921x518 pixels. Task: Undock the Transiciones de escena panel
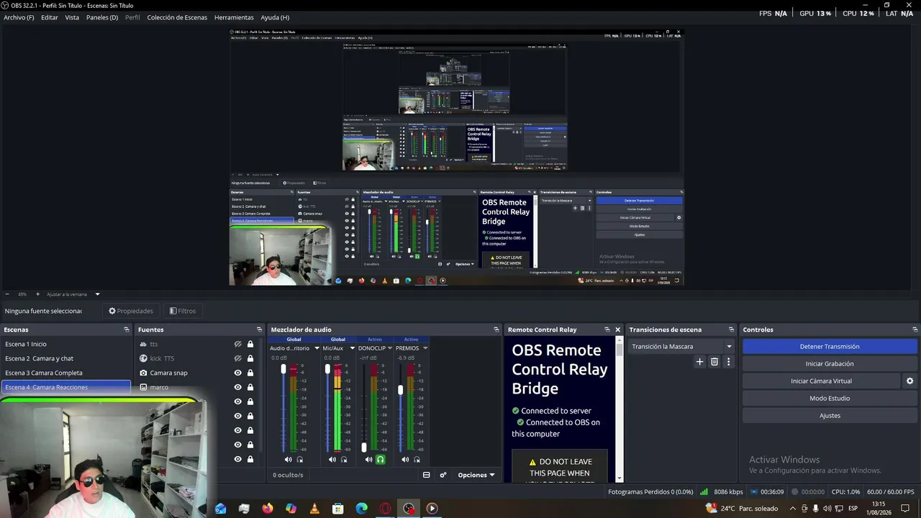[731, 330]
